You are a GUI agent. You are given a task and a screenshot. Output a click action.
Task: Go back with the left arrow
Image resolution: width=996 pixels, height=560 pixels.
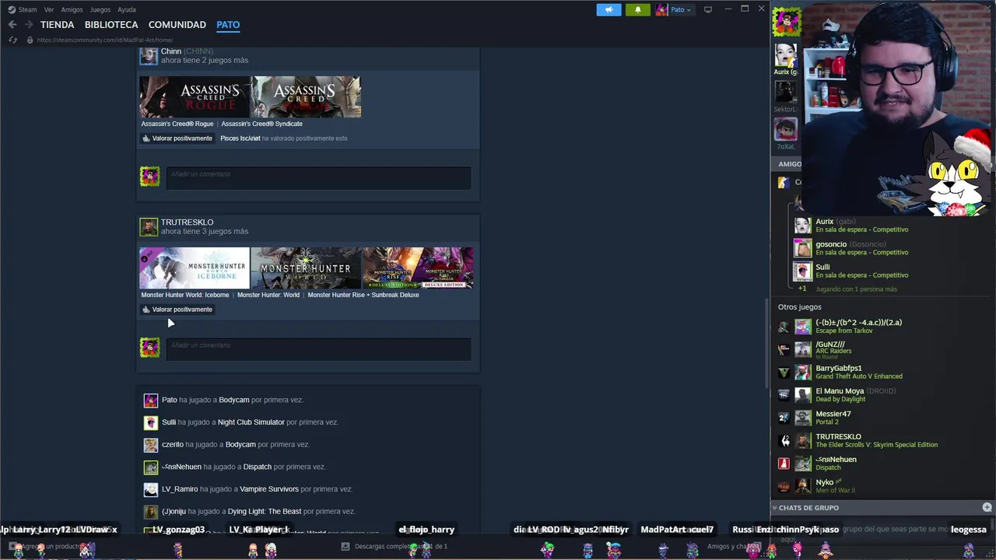12,25
